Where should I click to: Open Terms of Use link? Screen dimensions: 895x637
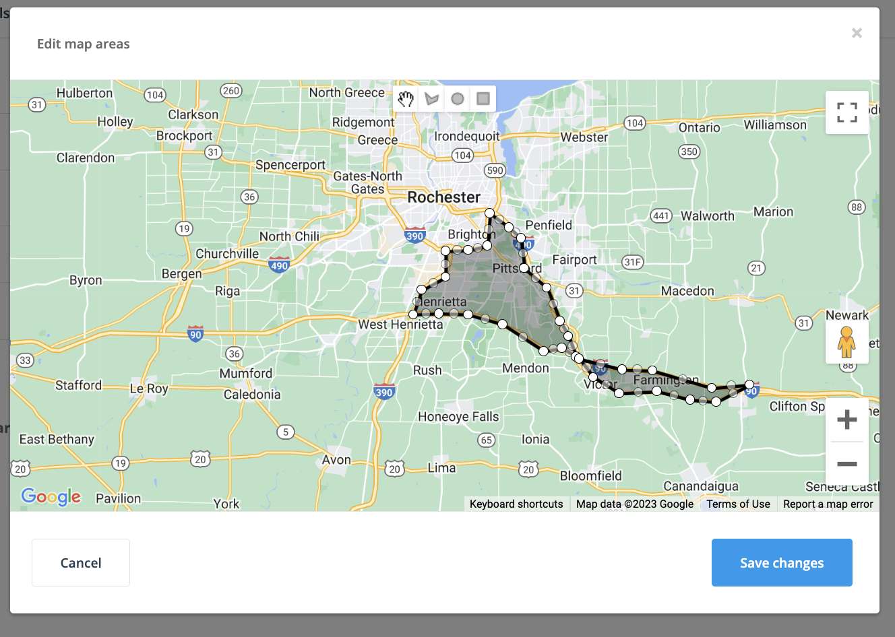738,504
